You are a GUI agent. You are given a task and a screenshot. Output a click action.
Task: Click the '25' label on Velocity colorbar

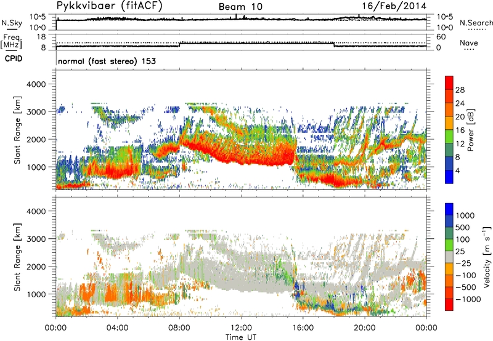[461, 251]
